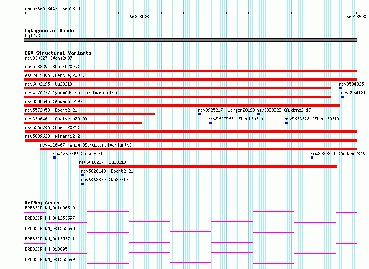369x269 pixels.
Task: Click the chr5:66018447..66018599 region label
Action: [x=53, y=9]
